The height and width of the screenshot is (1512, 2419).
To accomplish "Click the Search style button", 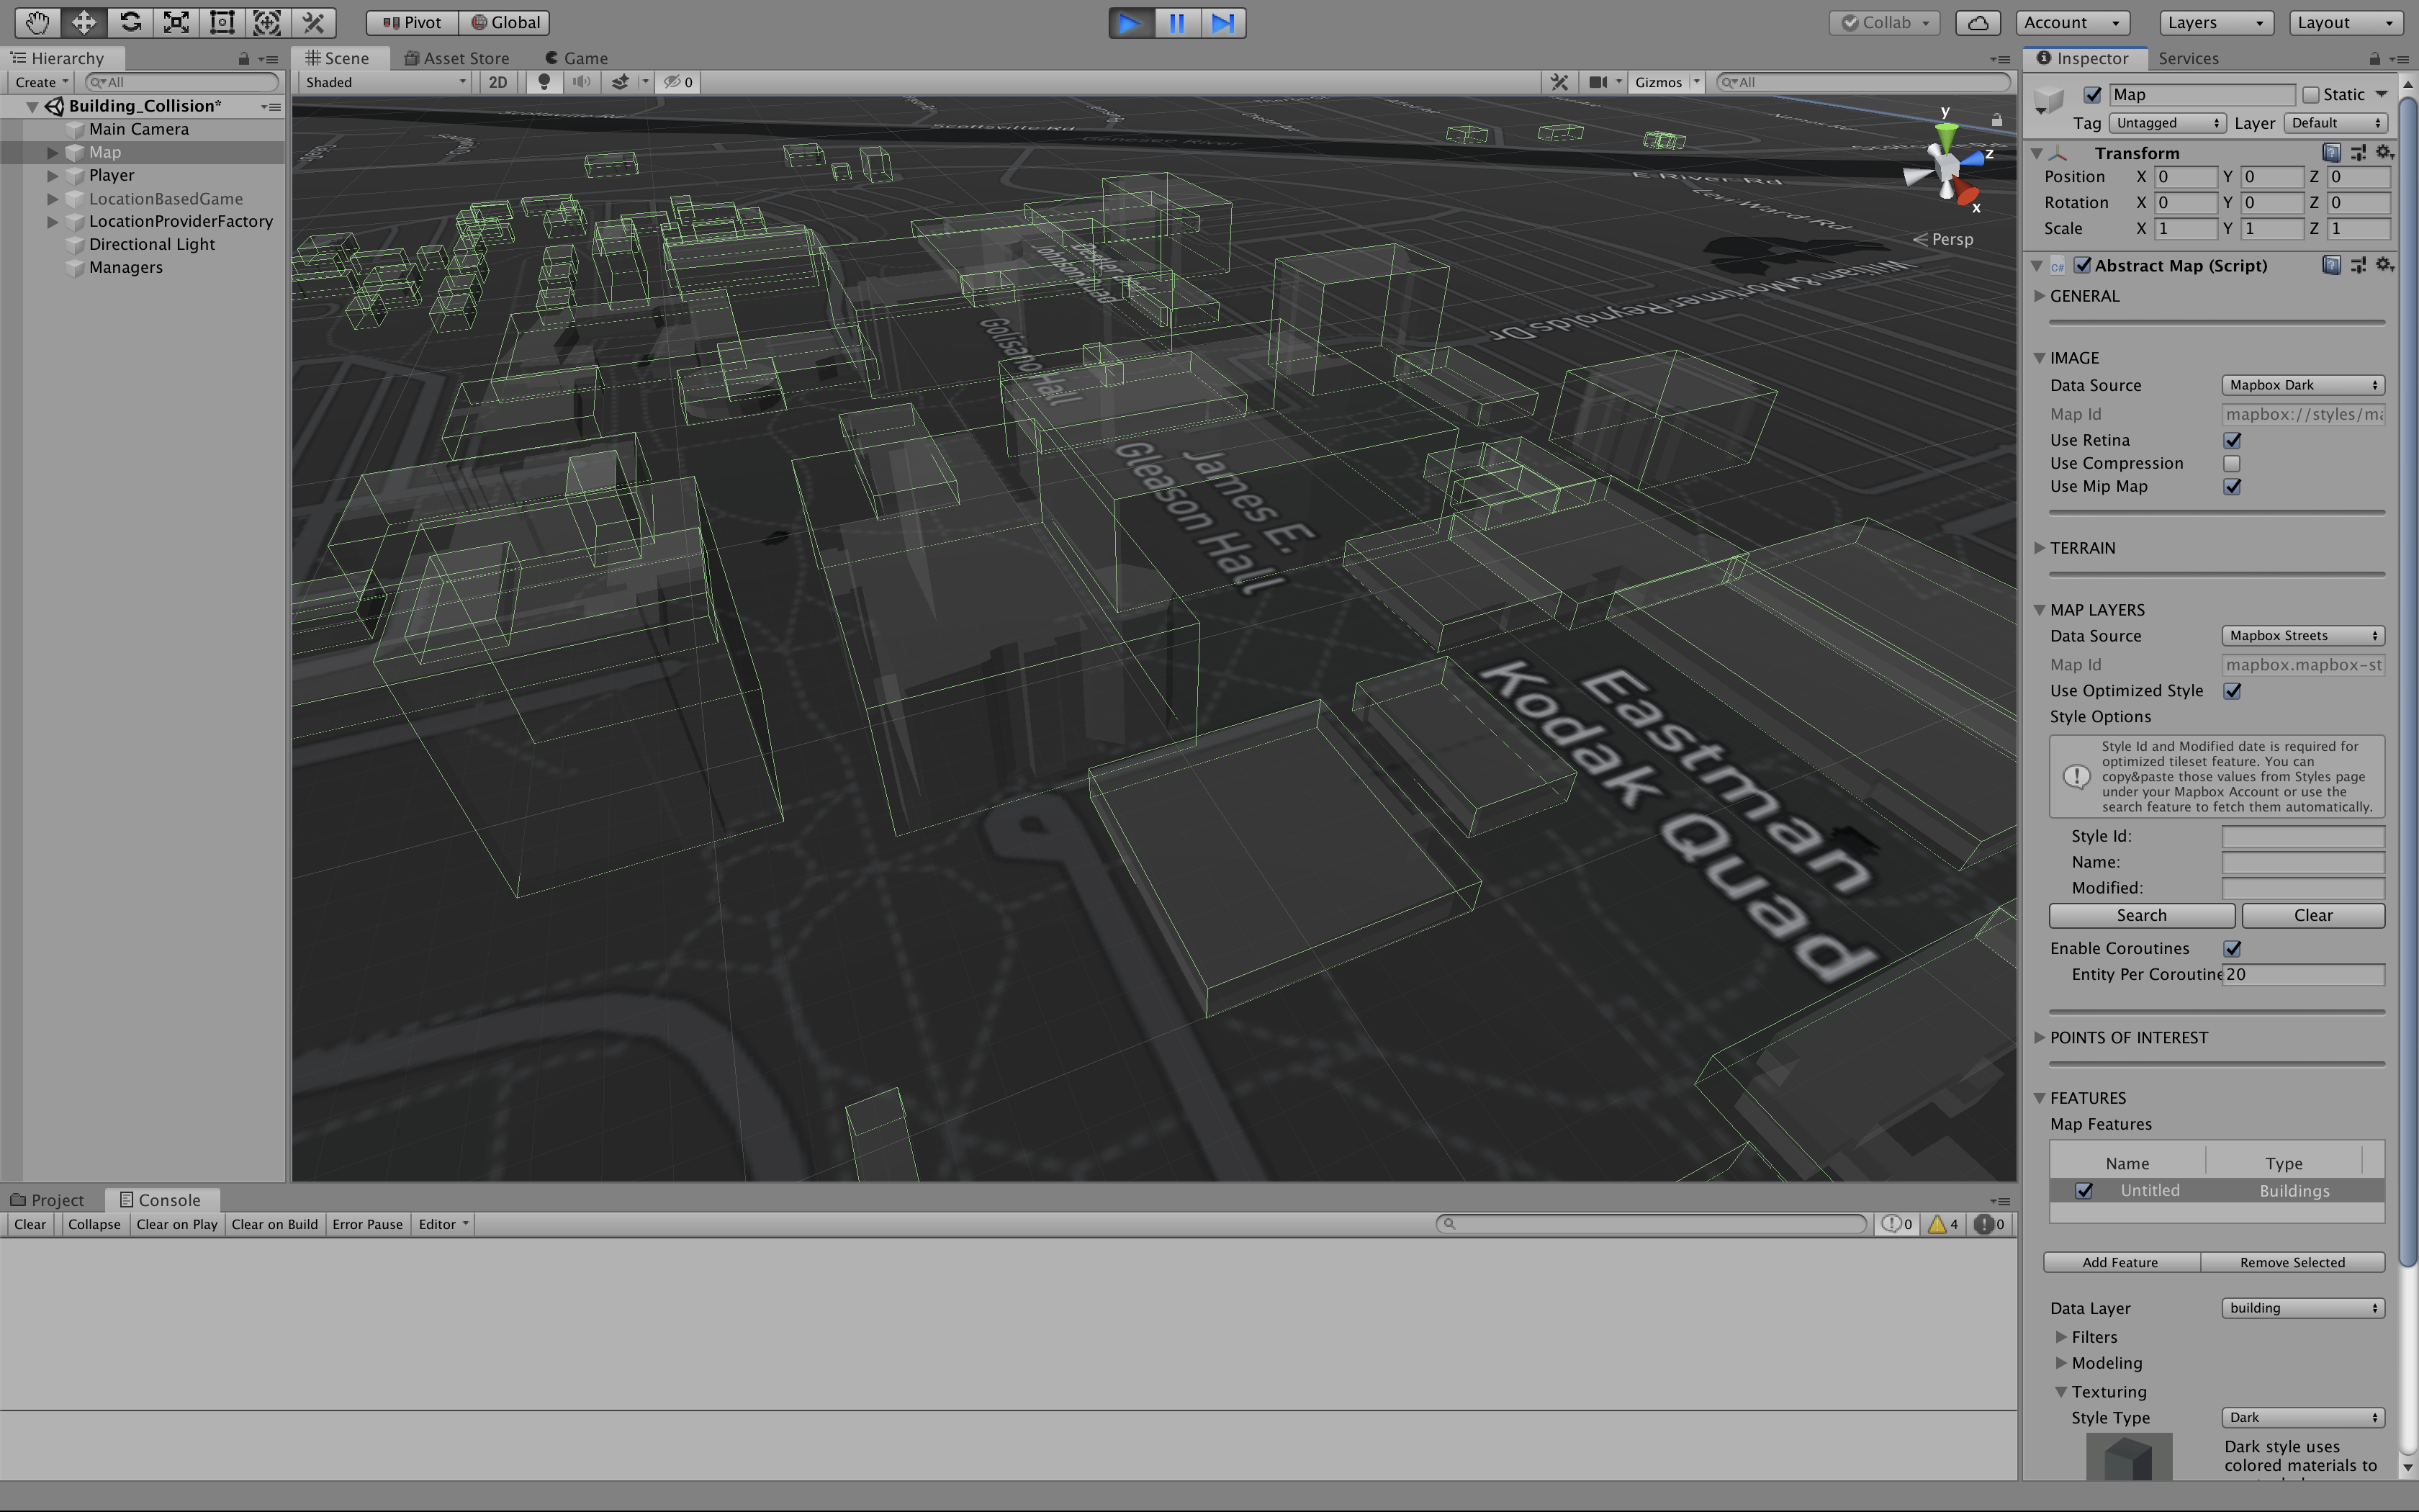I will point(2140,915).
